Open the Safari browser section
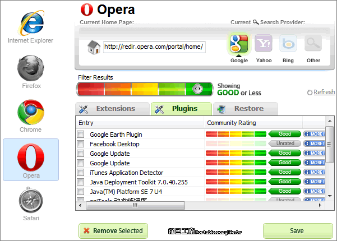 pyautogui.click(x=31, y=205)
